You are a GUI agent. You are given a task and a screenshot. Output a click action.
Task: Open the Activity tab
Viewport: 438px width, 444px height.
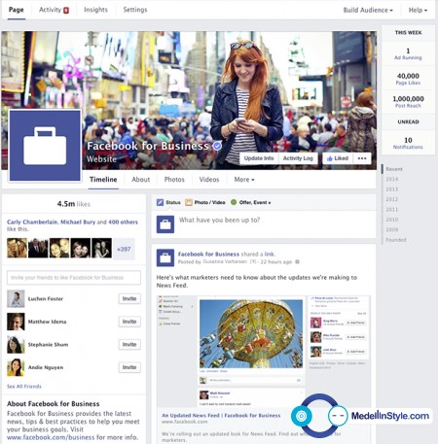coord(50,10)
